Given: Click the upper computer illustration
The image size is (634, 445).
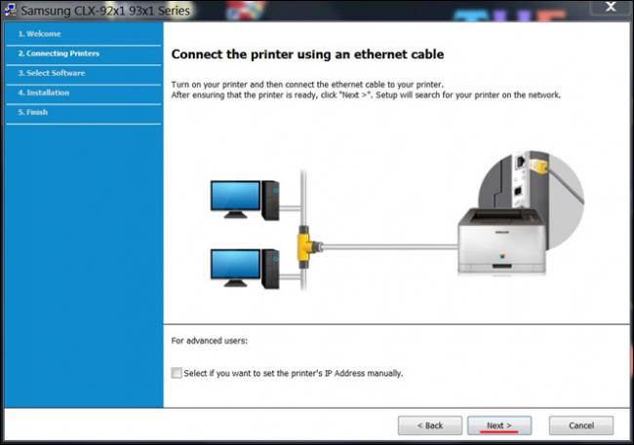Looking at the screenshot, I should (x=245, y=200).
